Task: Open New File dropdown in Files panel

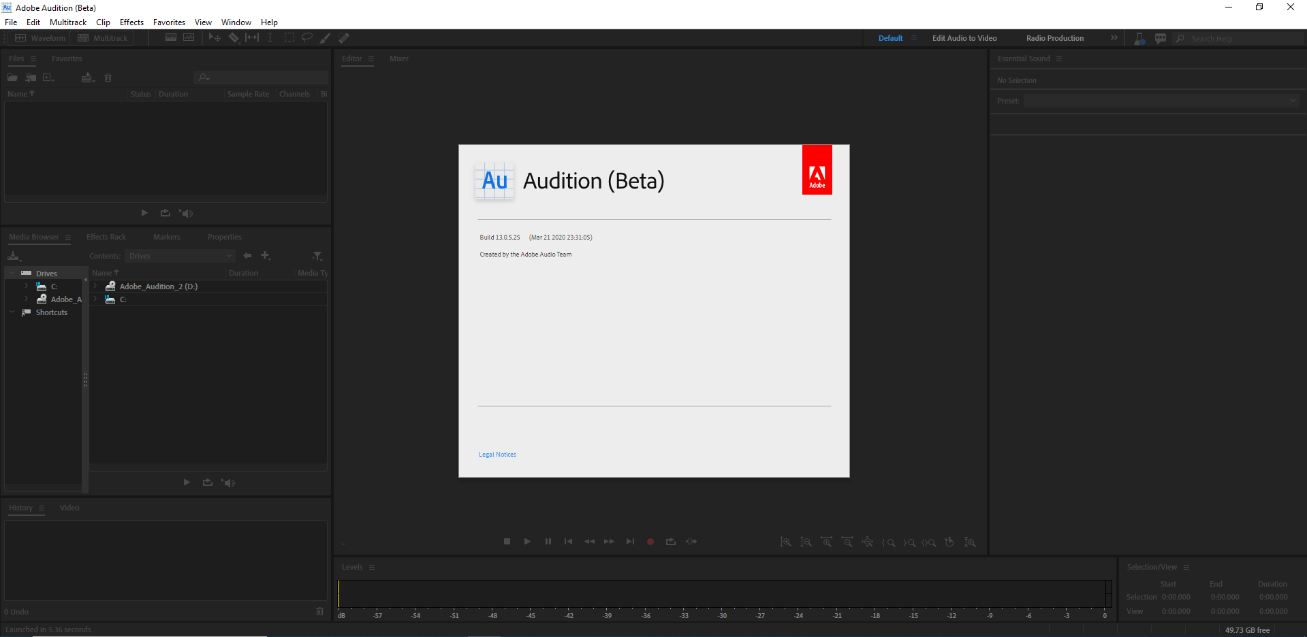Action: [48, 78]
